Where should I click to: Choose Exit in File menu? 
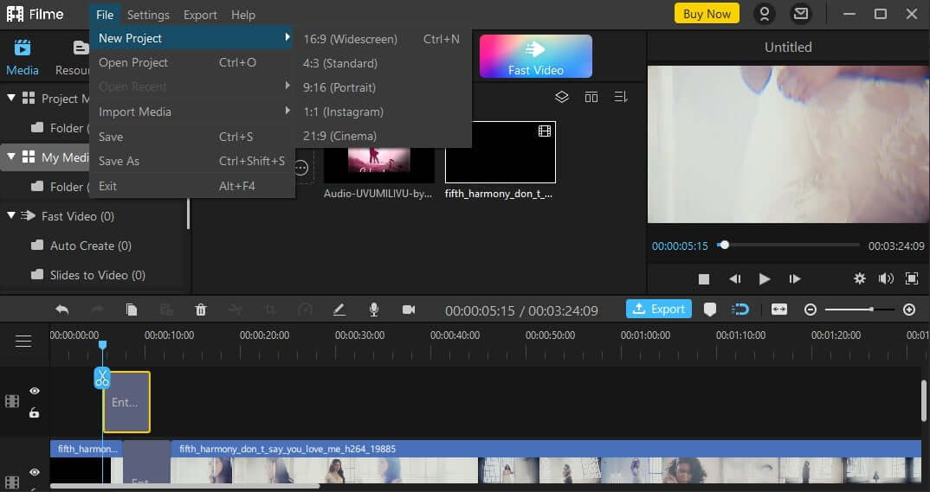(191, 186)
